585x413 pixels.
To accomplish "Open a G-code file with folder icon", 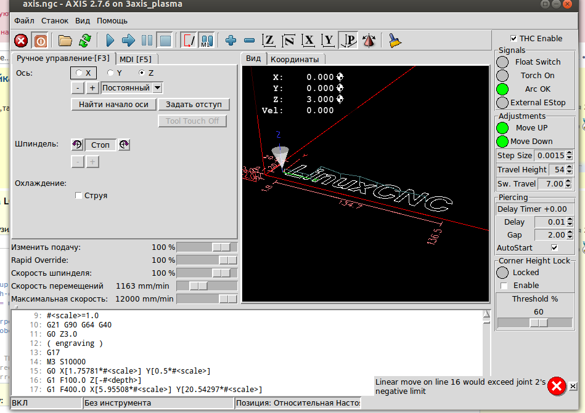I will [x=65, y=41].
